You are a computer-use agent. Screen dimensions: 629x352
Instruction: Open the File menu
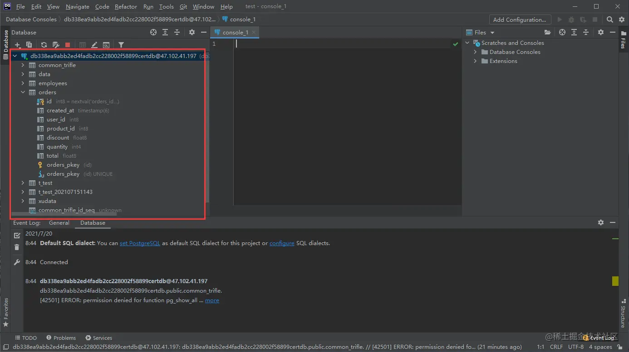coord(20,6)
